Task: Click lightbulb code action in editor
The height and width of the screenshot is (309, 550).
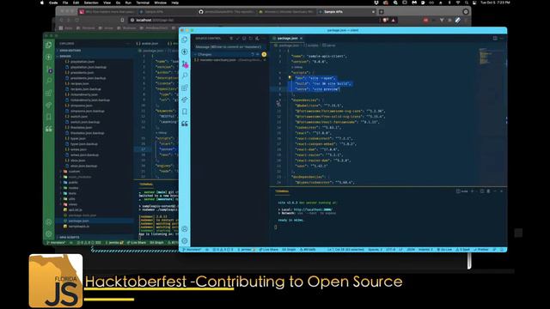Action: (x=290, y=78)
